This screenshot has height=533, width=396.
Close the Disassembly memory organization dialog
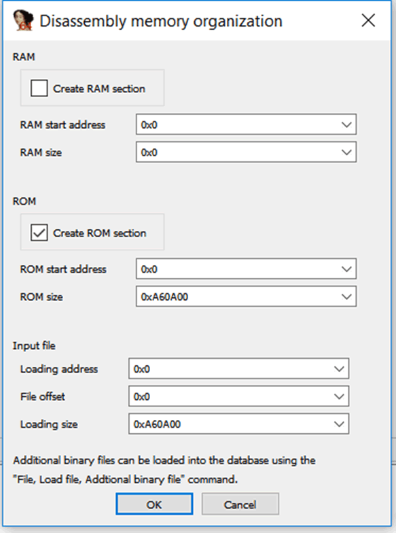368,20
